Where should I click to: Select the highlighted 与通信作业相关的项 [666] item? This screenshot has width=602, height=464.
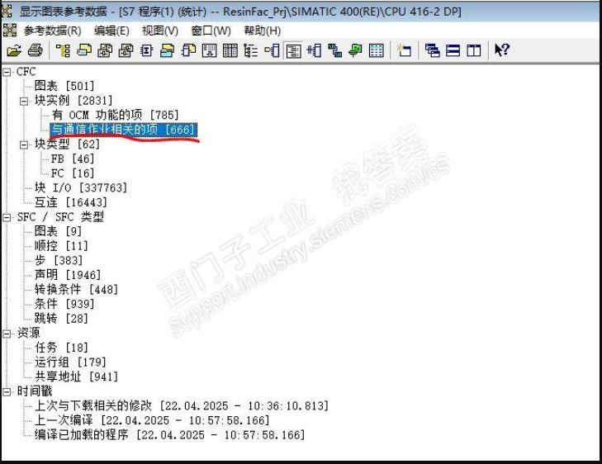click(x=124, y=130)
